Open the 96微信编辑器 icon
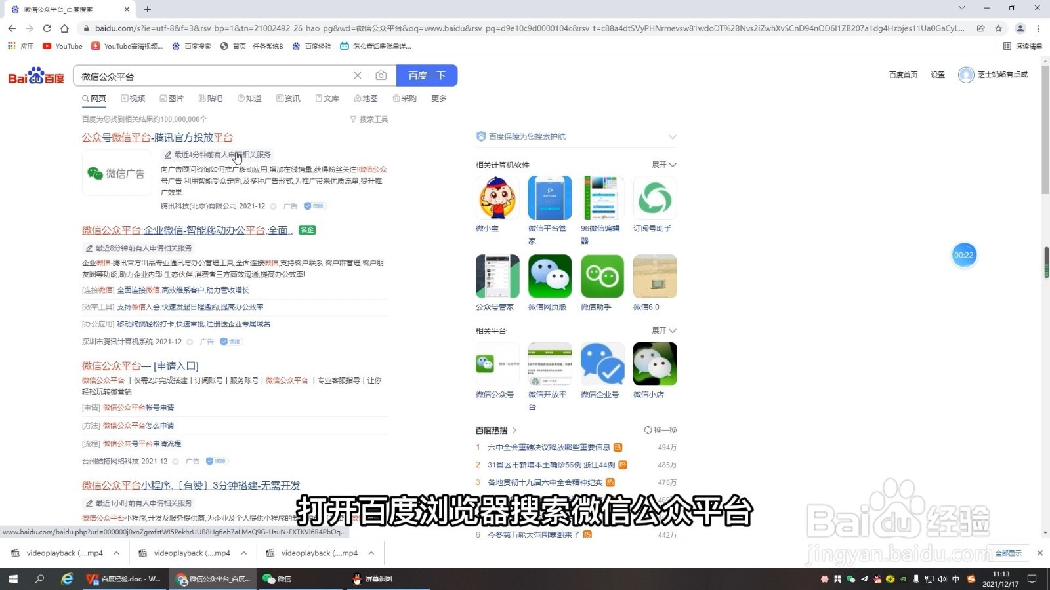The width and height of the screenshot is (1050, 590). pos(602,197)
